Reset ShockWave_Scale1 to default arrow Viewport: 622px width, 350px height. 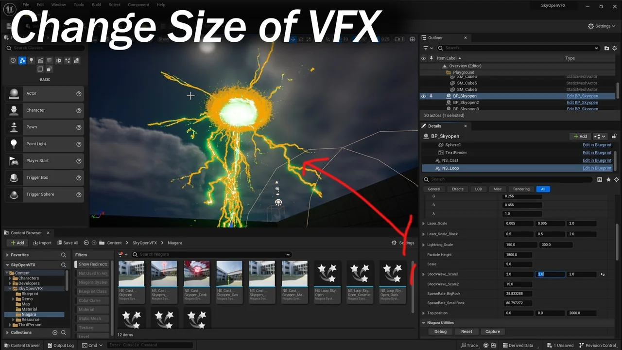(603, 275)
